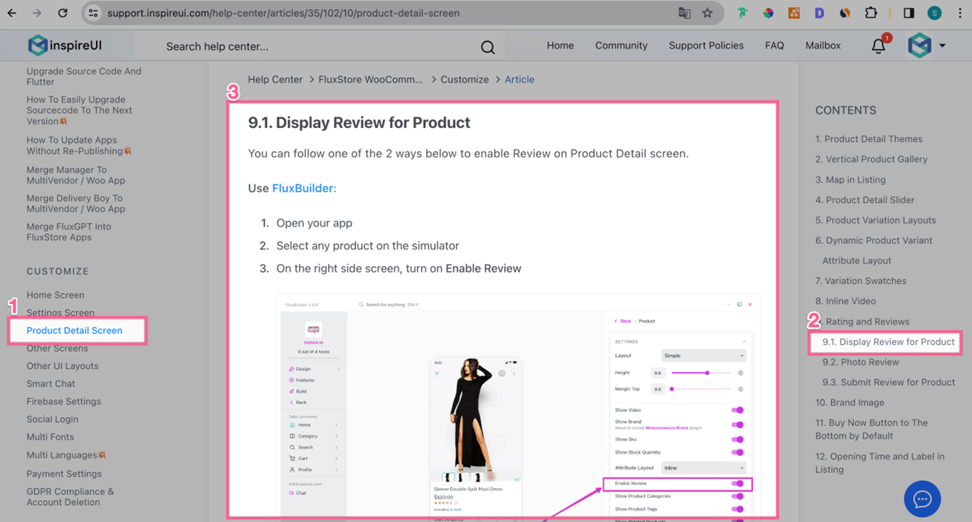Image resolution: width=972 pixels, height=522 pixels.
Task: Select Other UI Layouts in sidebar
Action: tap(62, 366)
